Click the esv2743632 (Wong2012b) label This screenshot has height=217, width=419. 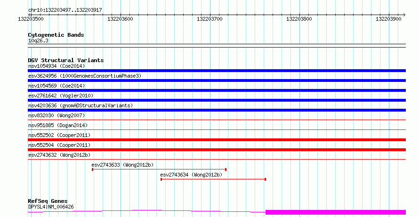[x=59, y=155]
